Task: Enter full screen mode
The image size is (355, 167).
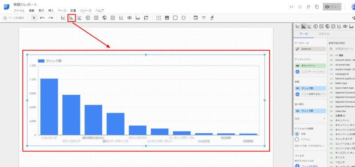Action: [300, 7]
